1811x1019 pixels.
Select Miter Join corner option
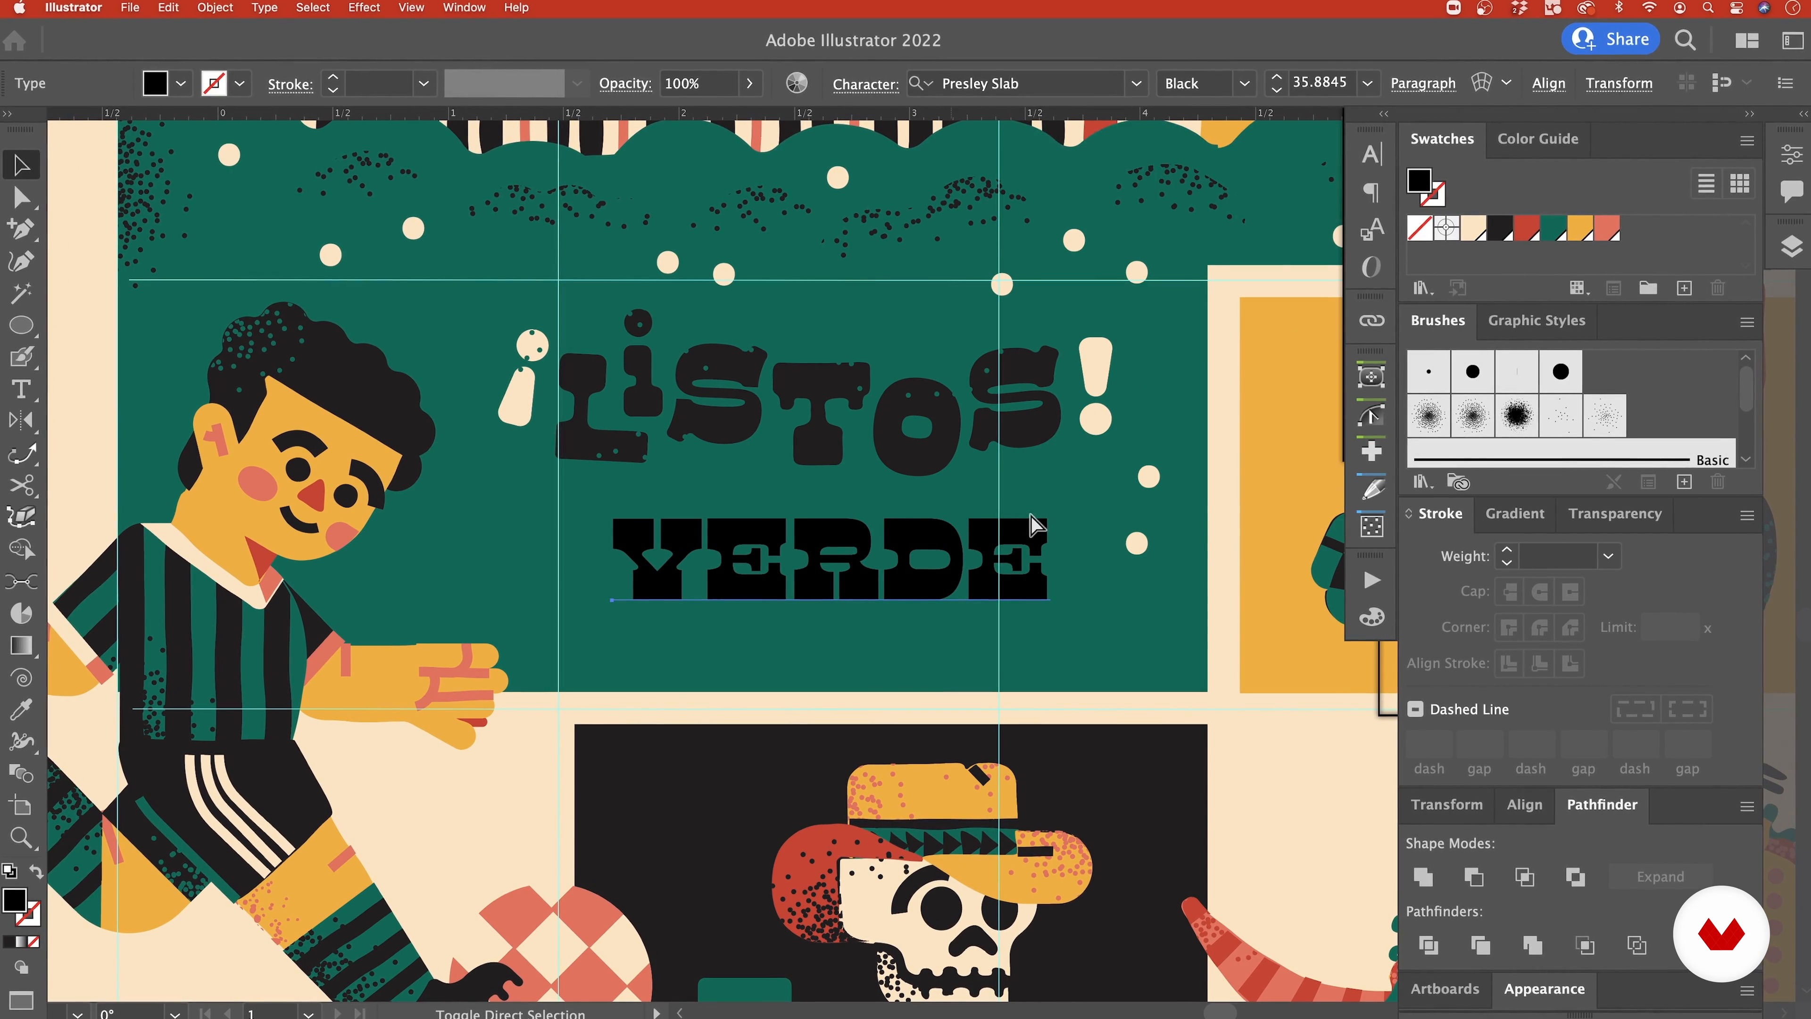pos(1509,627)
